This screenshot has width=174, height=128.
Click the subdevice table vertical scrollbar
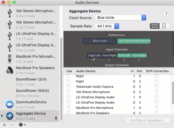173,93
